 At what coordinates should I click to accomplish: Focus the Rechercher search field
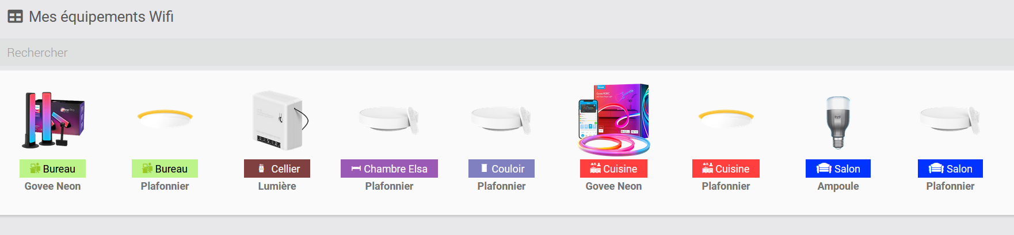point(506,53)
